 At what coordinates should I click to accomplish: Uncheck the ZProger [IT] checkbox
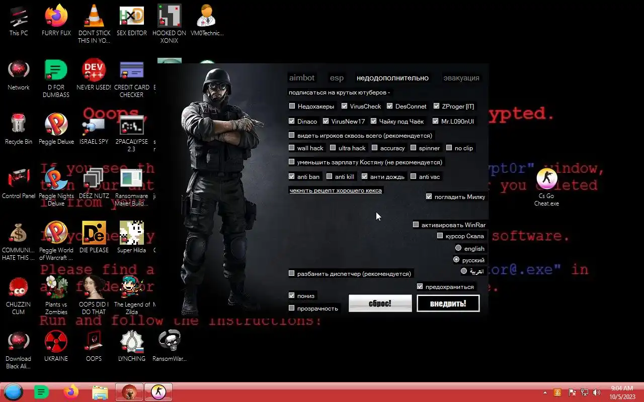point(436,106)
